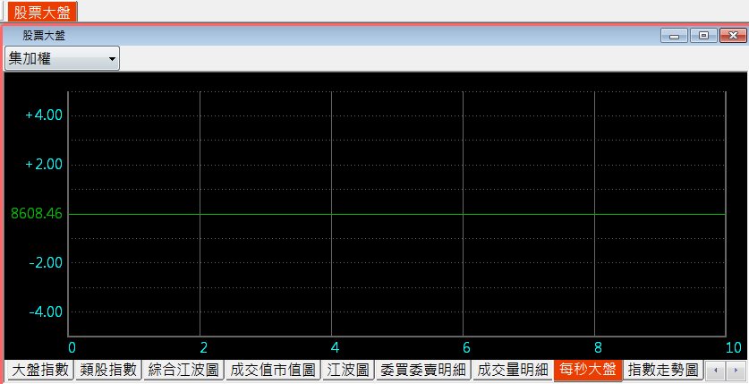
Task: Click the +4.00 y-axis label
Action: 44,115
